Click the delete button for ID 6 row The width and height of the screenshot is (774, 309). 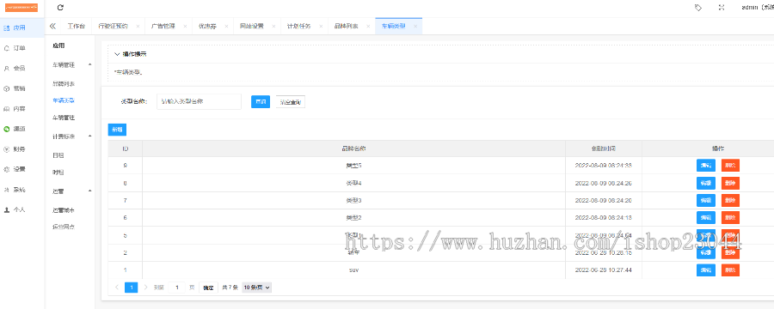tap(730, 218)
